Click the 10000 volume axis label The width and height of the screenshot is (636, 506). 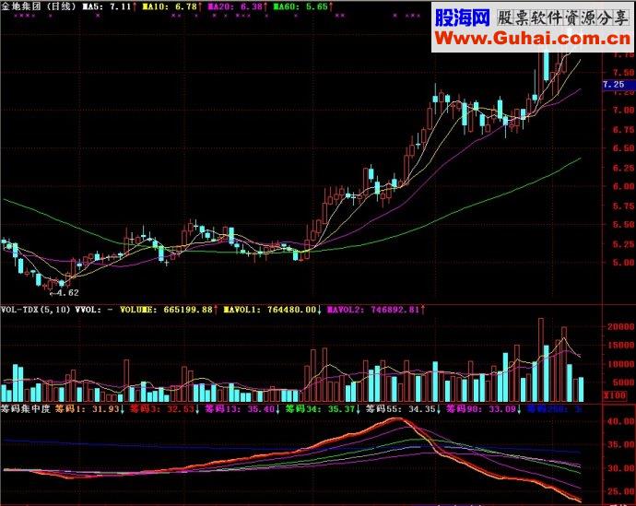click(620, 364)
